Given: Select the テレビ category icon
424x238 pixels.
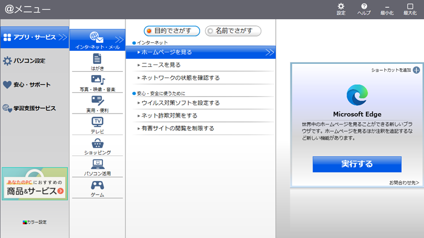Looking at the screenshot, I should (97, 122).
